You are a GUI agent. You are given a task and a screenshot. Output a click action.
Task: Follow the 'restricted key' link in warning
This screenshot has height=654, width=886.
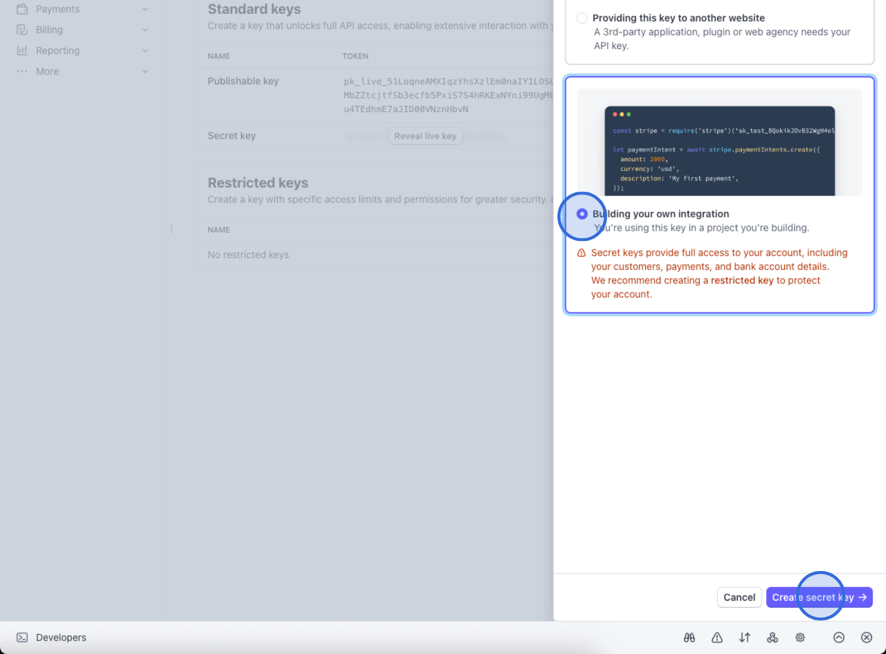pyautogui.click(x=742, y=280)
